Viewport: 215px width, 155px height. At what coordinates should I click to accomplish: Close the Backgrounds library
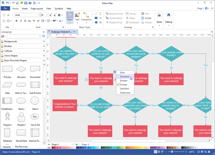click(x=44, y=41)
